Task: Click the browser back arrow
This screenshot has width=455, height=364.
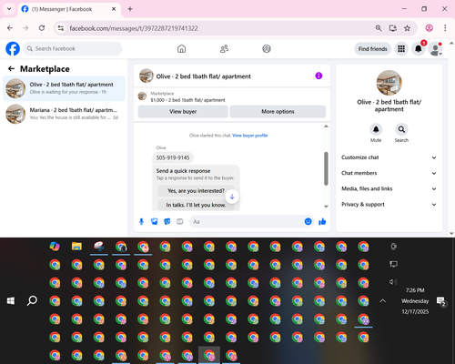Action: [x=10, y=28]
